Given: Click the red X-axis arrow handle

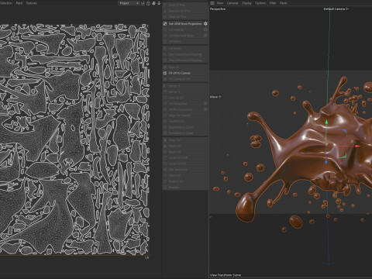Looking at the screenshot, I should [358, 146].
